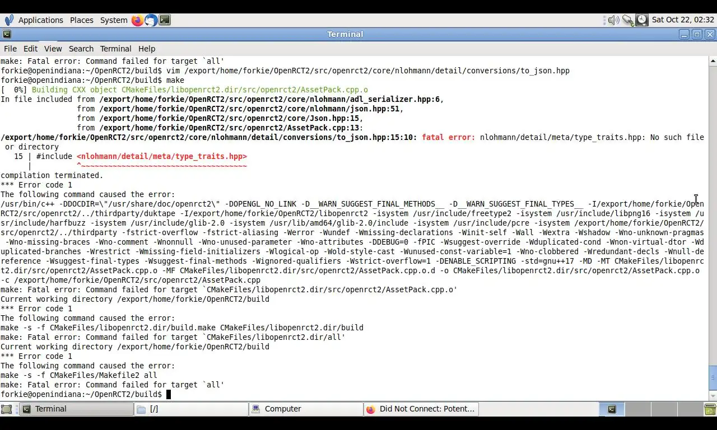Open the volume control speaker icon
Image resolution: width=717 pixels, height=430 pixels.
pos(614,20)
